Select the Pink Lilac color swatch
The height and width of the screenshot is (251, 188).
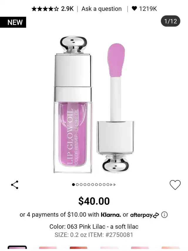17,248
